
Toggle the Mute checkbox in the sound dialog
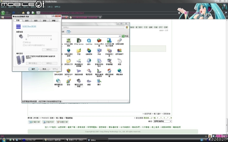coord(24,43)
